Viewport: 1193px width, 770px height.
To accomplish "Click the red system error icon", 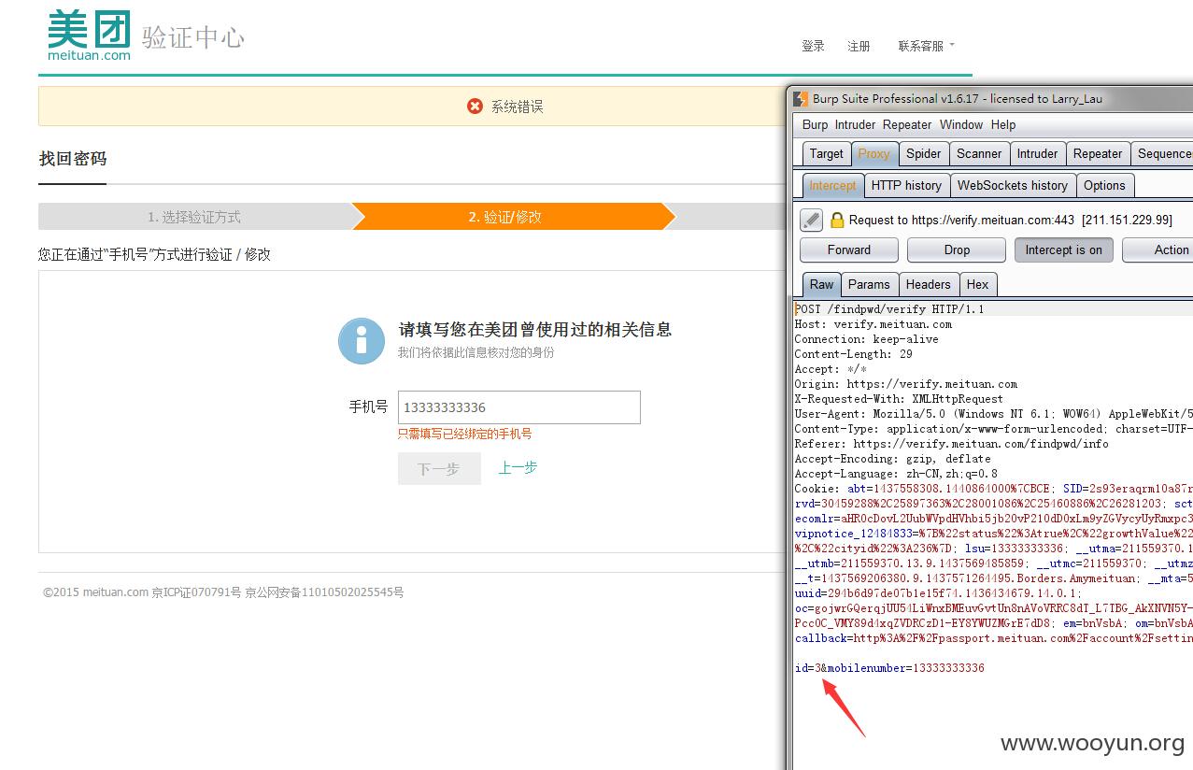I will point(475,107).
